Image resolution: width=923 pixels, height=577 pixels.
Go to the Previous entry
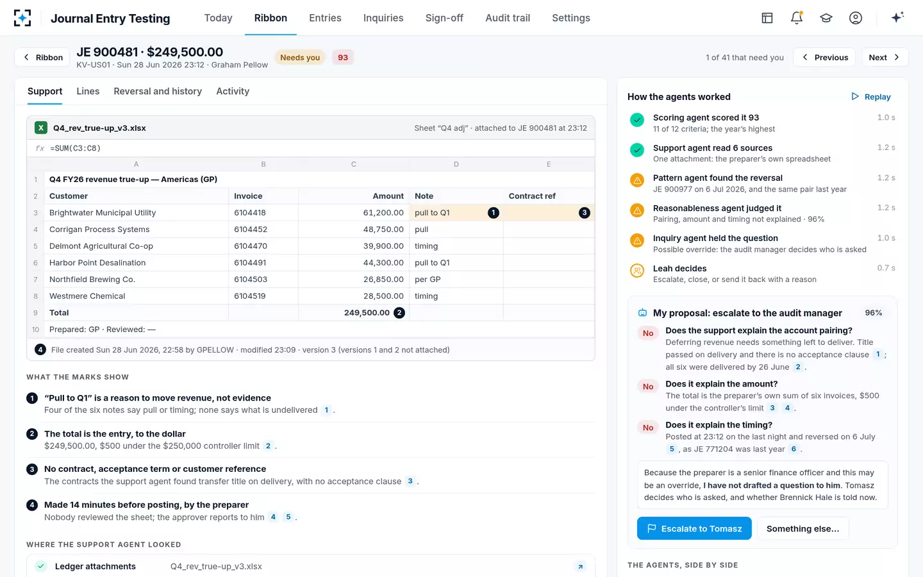click(x=825, y=57)
